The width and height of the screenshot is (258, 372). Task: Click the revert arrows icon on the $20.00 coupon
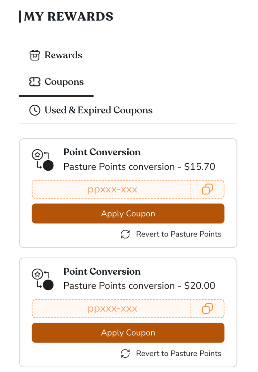125,353
